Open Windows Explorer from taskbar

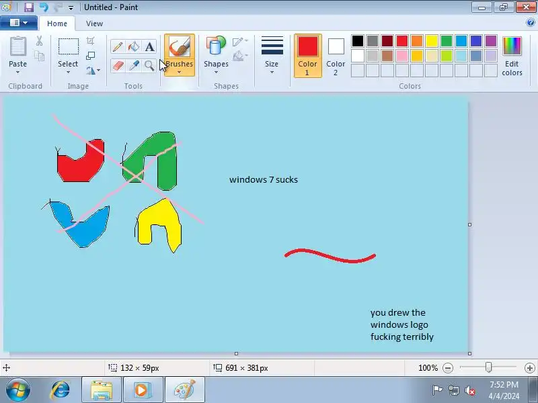coord(102,390)
